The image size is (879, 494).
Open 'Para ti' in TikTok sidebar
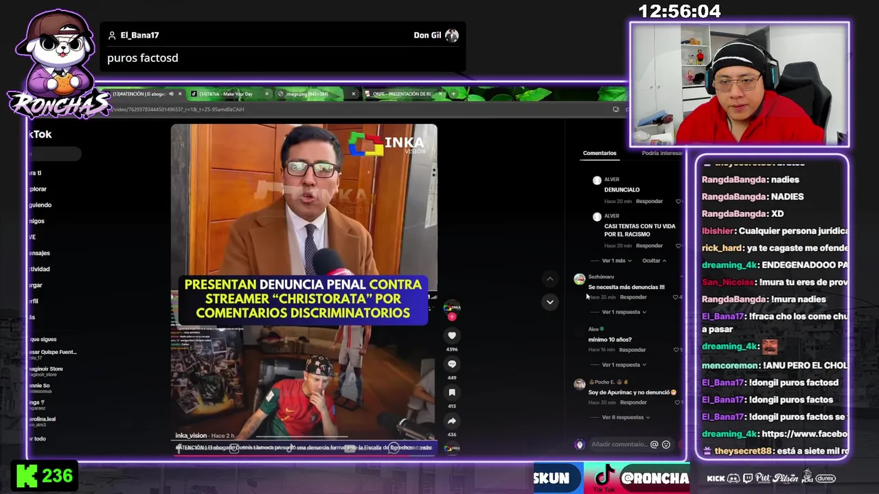click(35, 173)
